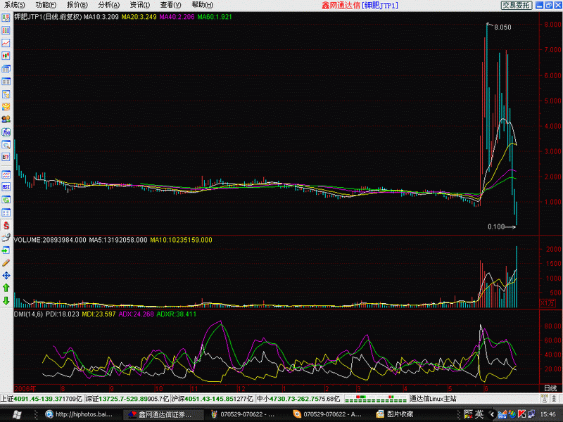Click the ETF icon in left toolbar
Screen dimensions: 563x422
[x=6, y=157]
